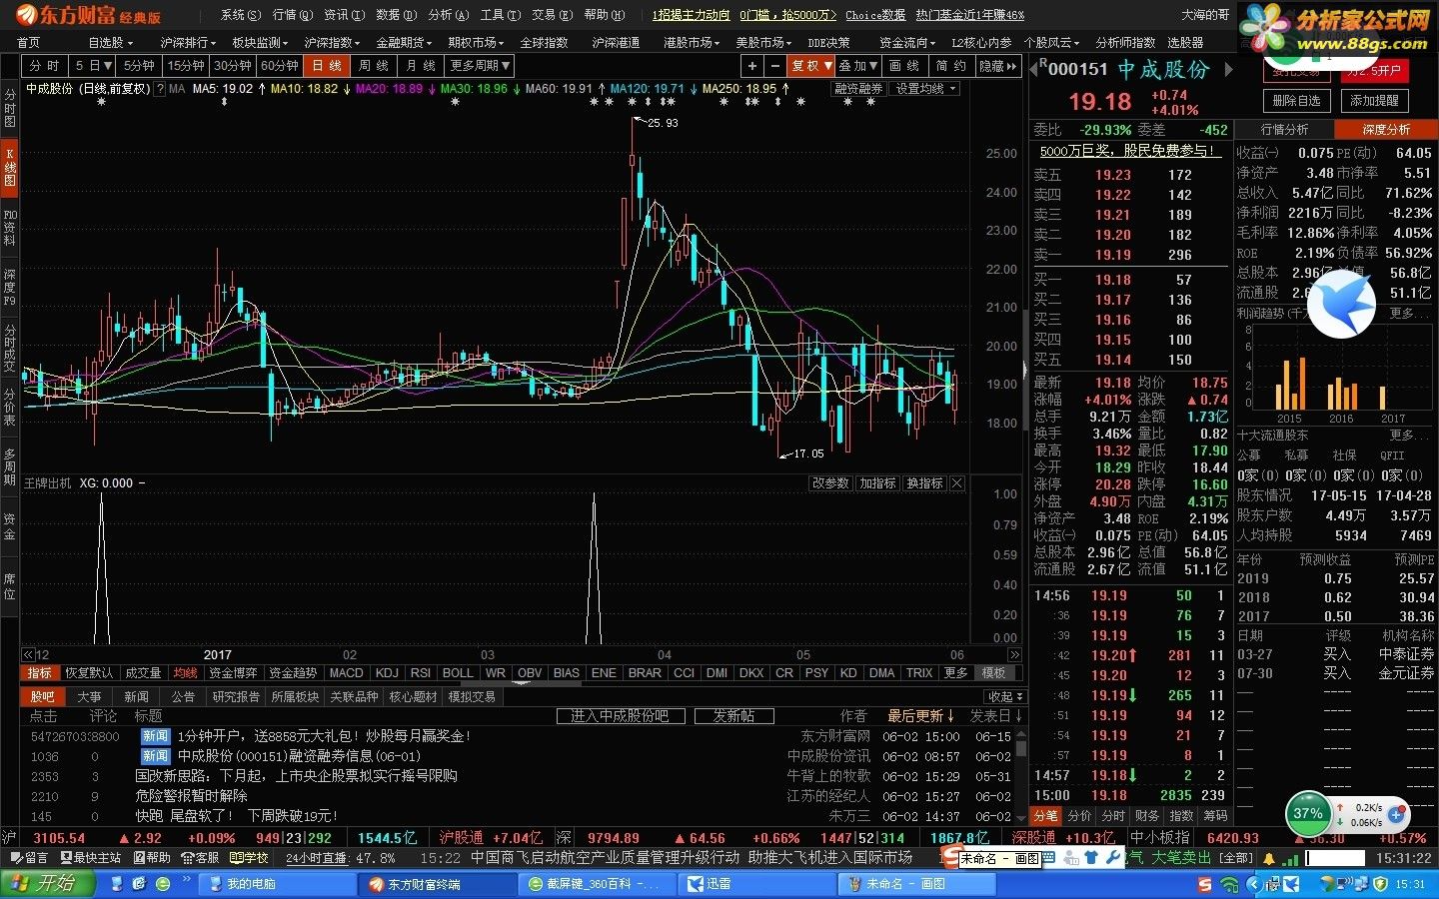Click the 25.93 high price marker
This screenshot has width=1439, height=899.
(662, 123)
